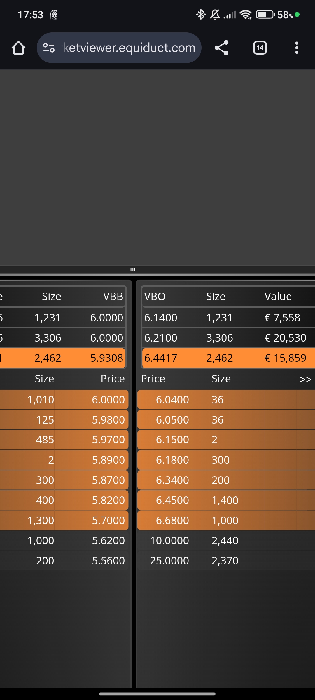
Task: Open site settings icon in address bar
Action: click(49, 48)
